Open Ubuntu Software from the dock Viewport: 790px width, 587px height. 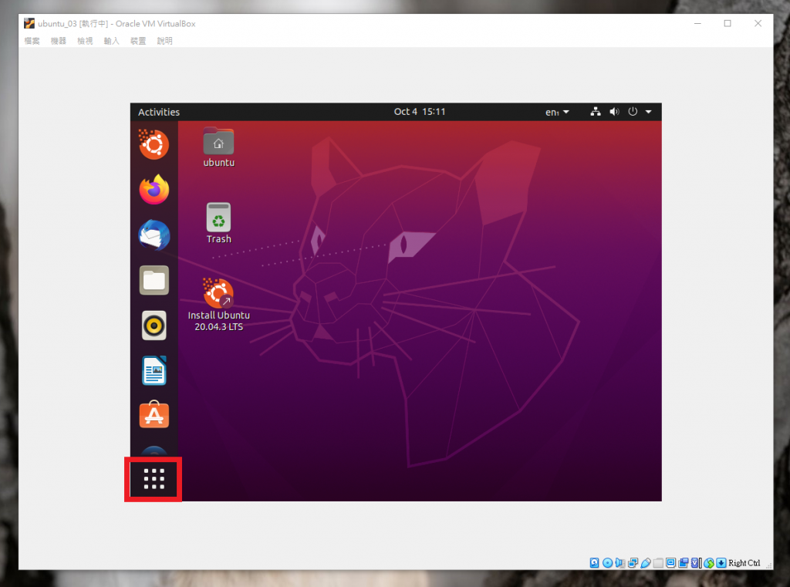pos(154,415)
